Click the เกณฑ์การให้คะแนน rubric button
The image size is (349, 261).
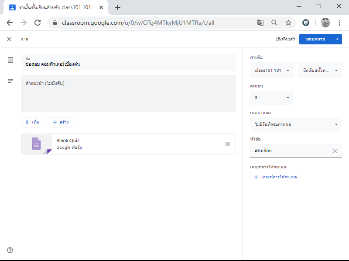(276, 177)
